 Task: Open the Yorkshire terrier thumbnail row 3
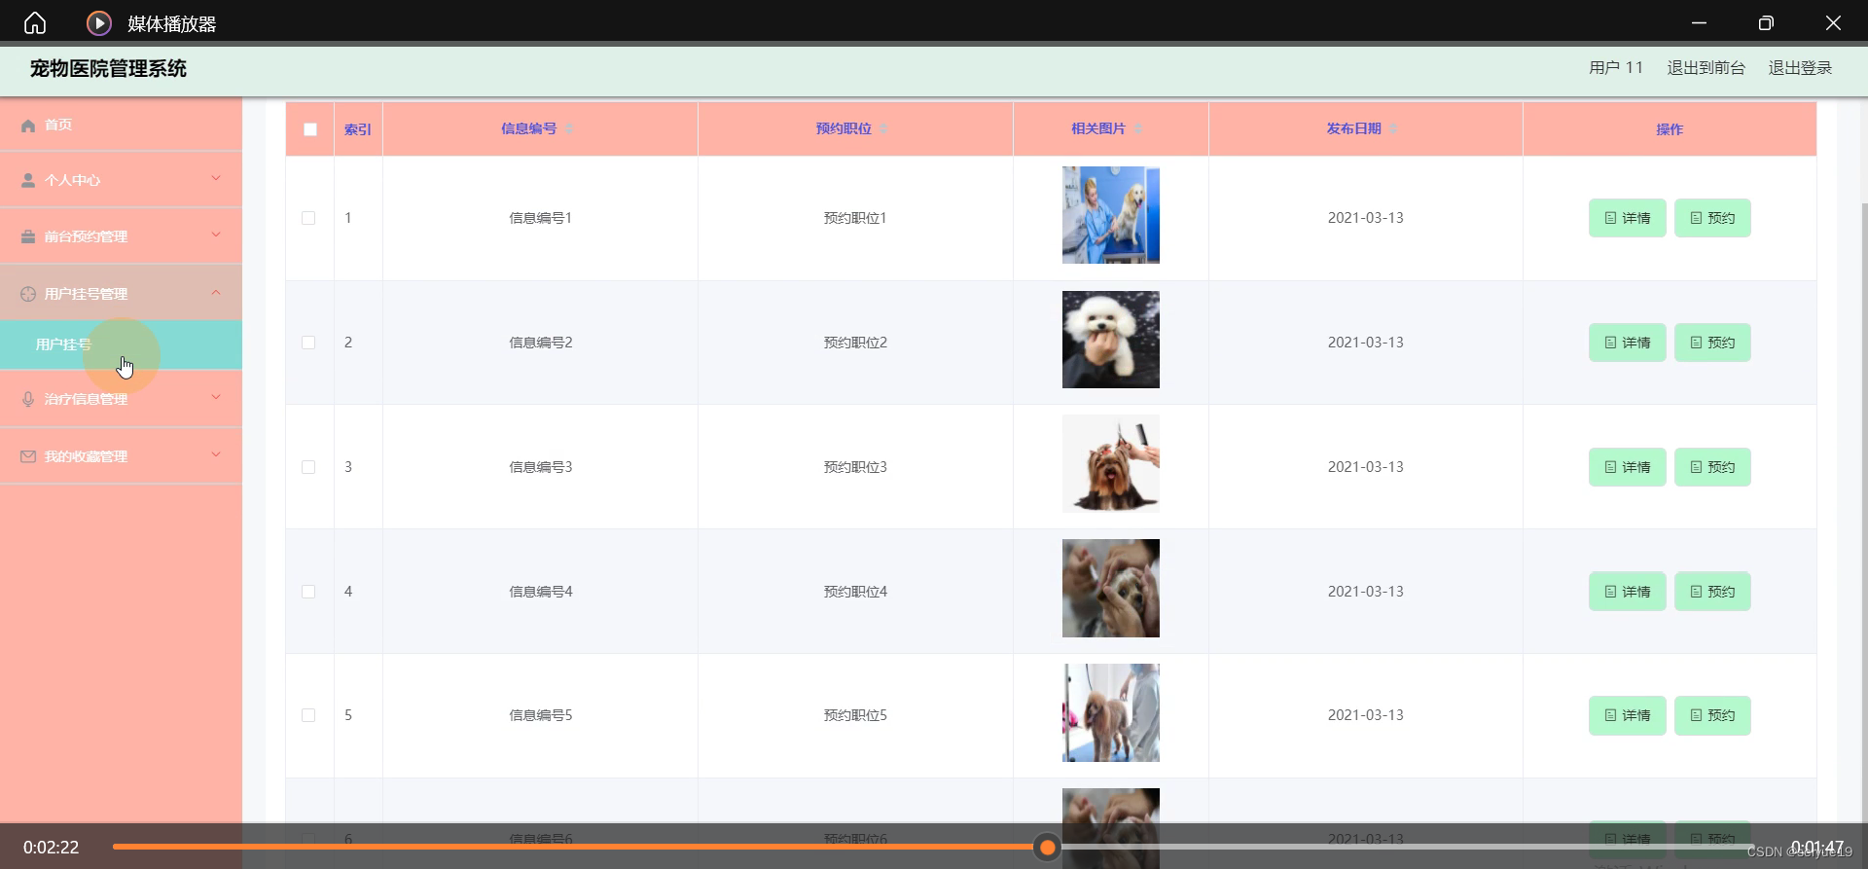click(x=1111, y=464)
